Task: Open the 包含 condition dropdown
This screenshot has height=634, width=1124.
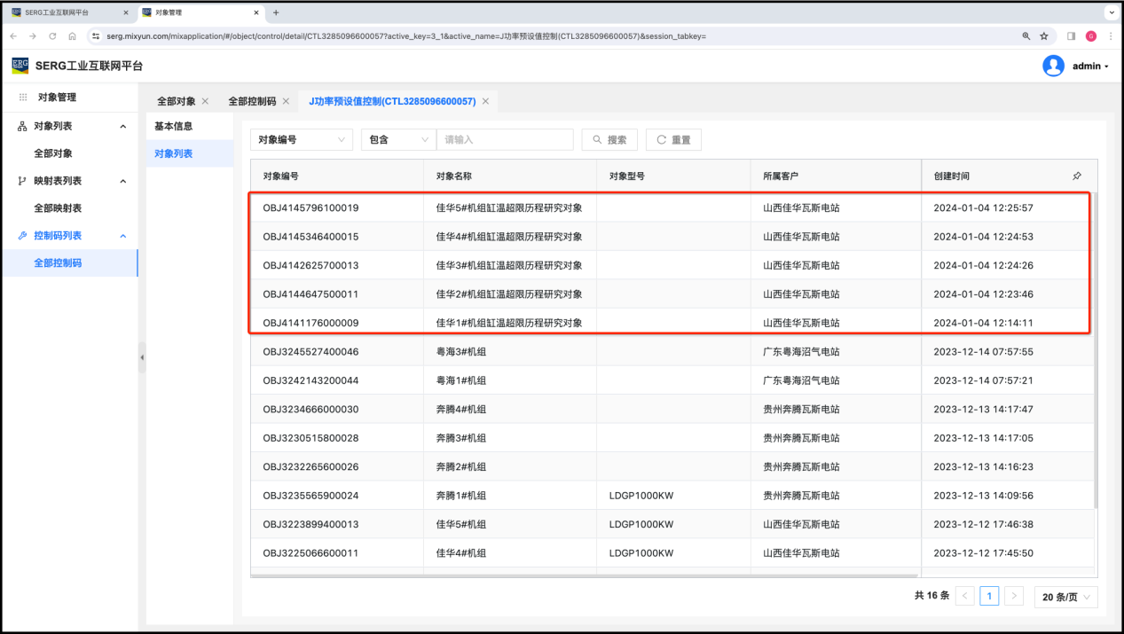Action: point(397,140)
